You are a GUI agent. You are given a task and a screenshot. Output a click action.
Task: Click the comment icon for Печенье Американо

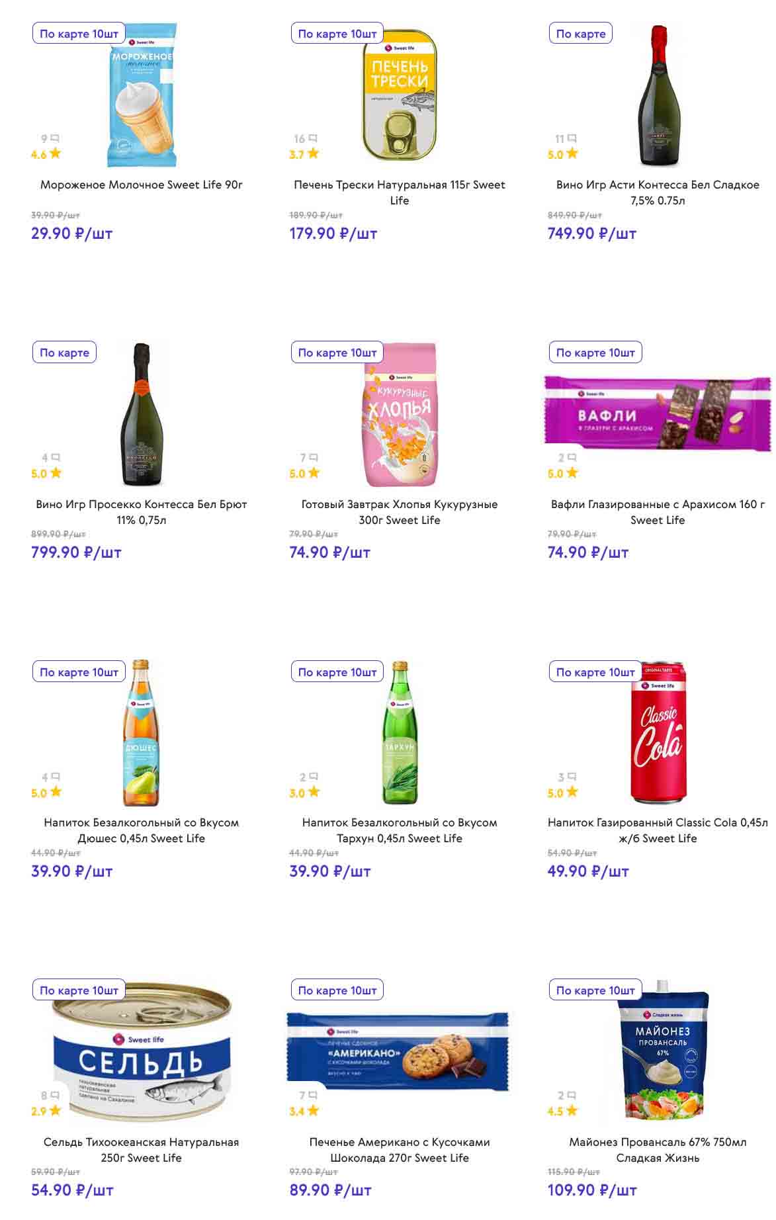pyautogui.click(x=314, y=1095)
